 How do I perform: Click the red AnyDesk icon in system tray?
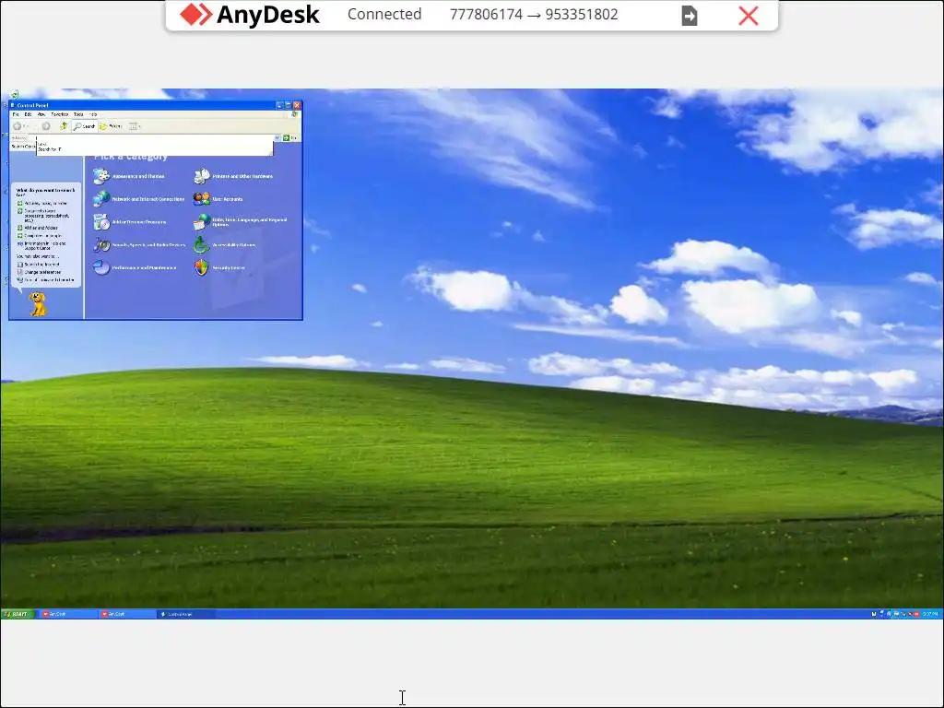917,614
